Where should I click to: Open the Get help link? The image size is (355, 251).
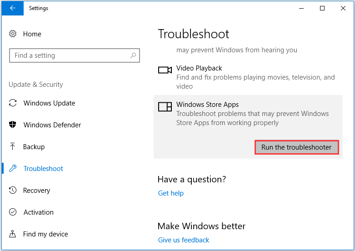click(x=171, y=193)
